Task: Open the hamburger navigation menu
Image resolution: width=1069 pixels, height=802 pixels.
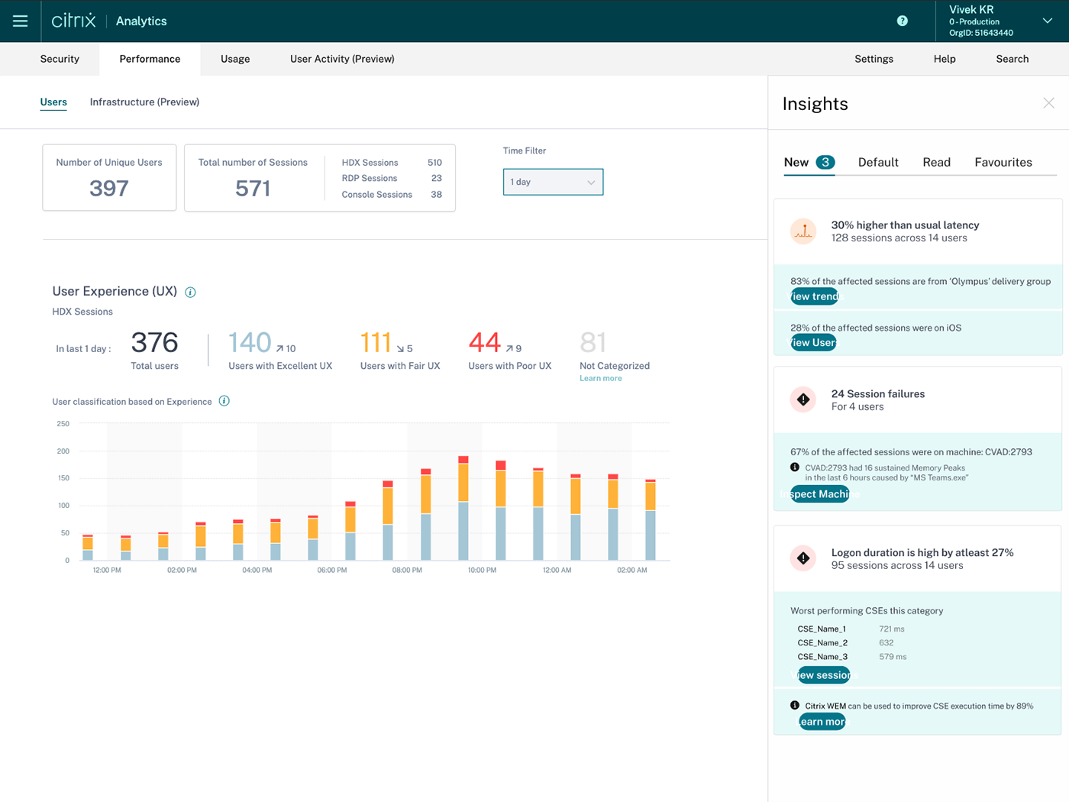Action: point(21,21)
